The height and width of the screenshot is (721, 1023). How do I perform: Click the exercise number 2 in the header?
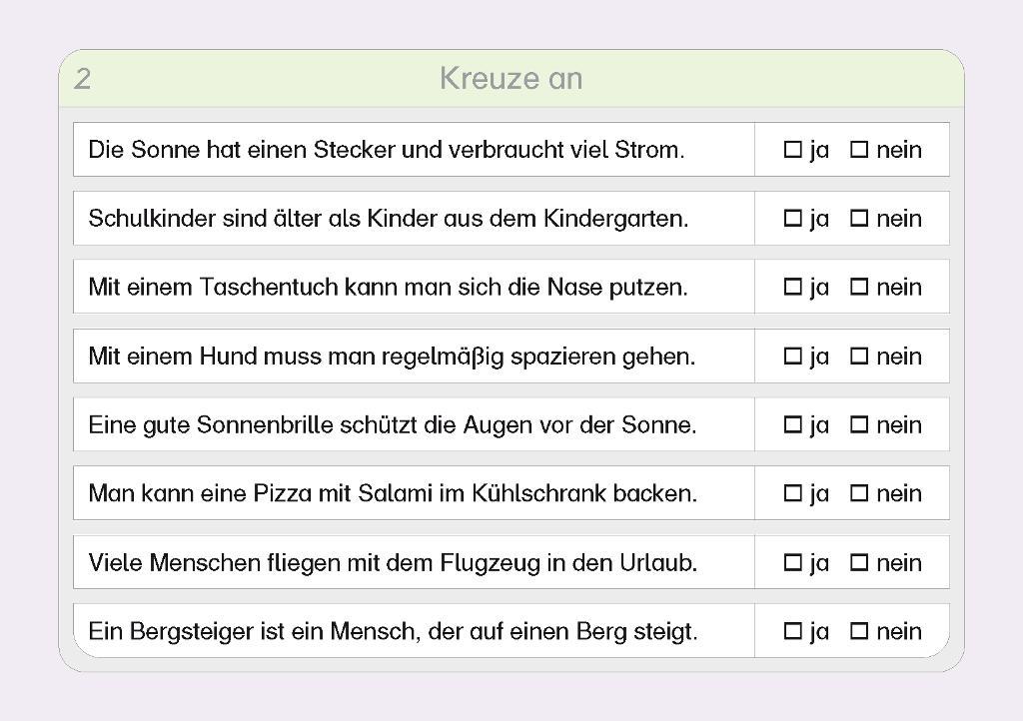pyautogui.click(x=83, y=79)
